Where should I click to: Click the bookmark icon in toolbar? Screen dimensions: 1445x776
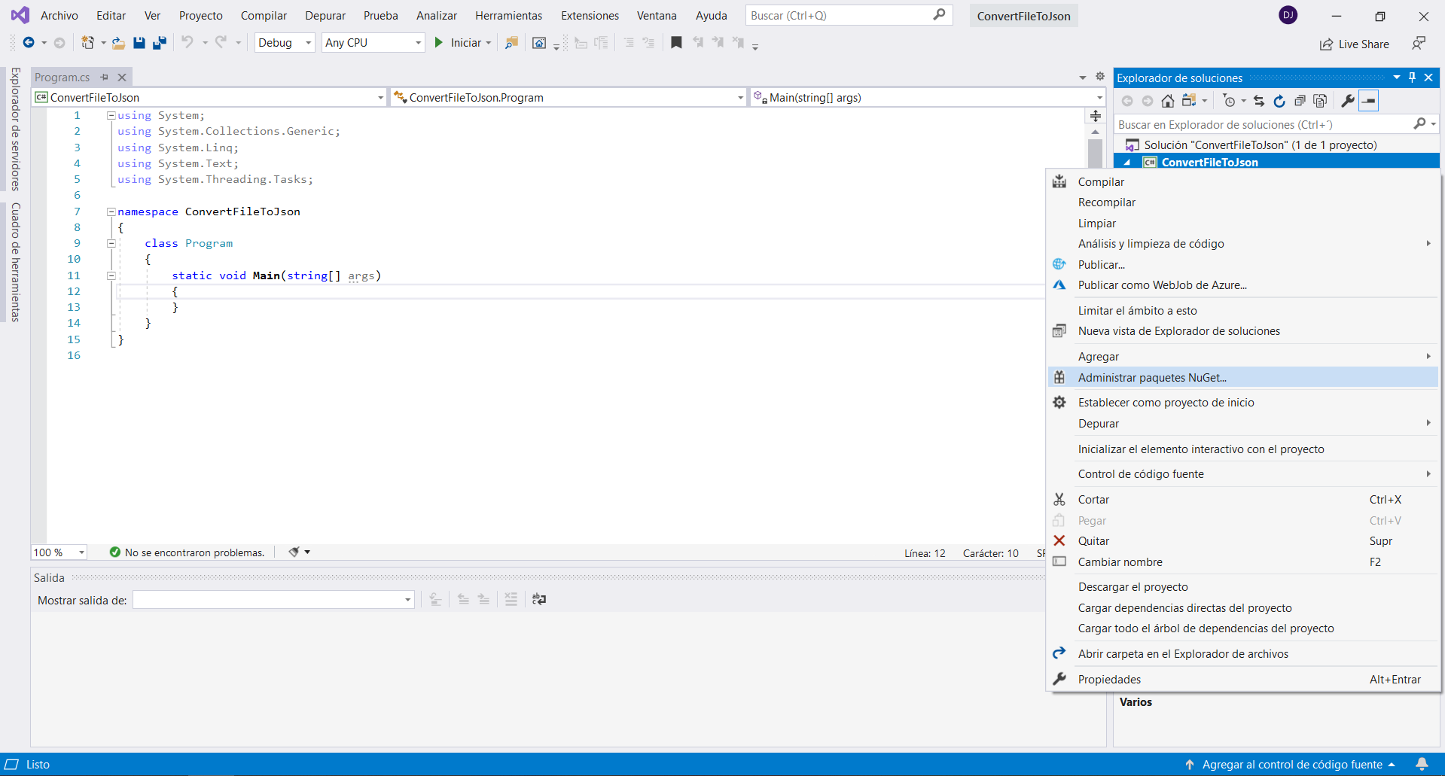pos(676,43)
